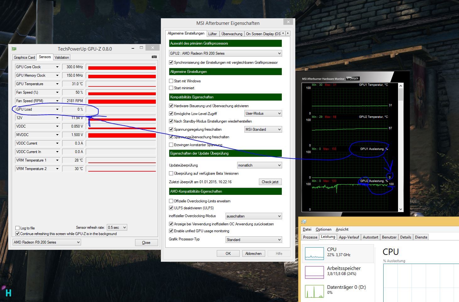Toggle Hardware-Steuerung und Überwachung aktivieren
The width and height of the screenshot is (459, 302).
tap(171, 106)
